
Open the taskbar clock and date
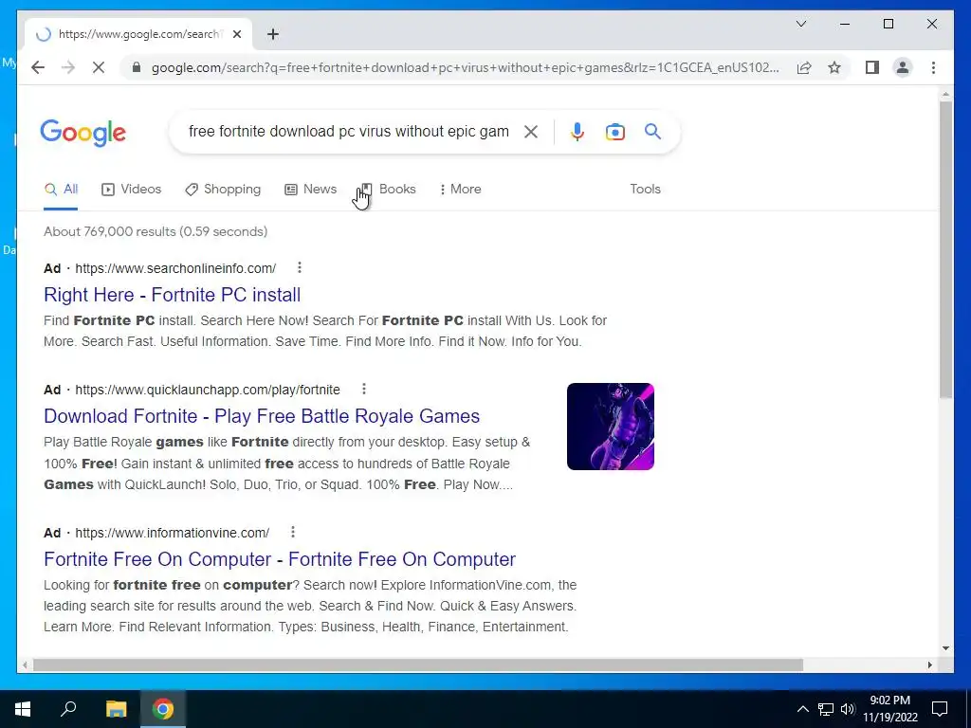point(890,709)
